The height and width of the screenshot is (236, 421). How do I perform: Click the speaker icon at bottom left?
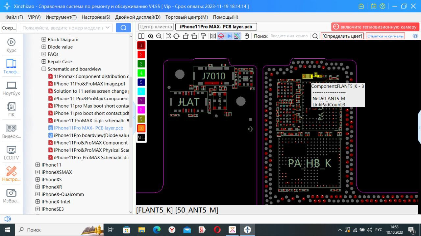tap(7, 219)
